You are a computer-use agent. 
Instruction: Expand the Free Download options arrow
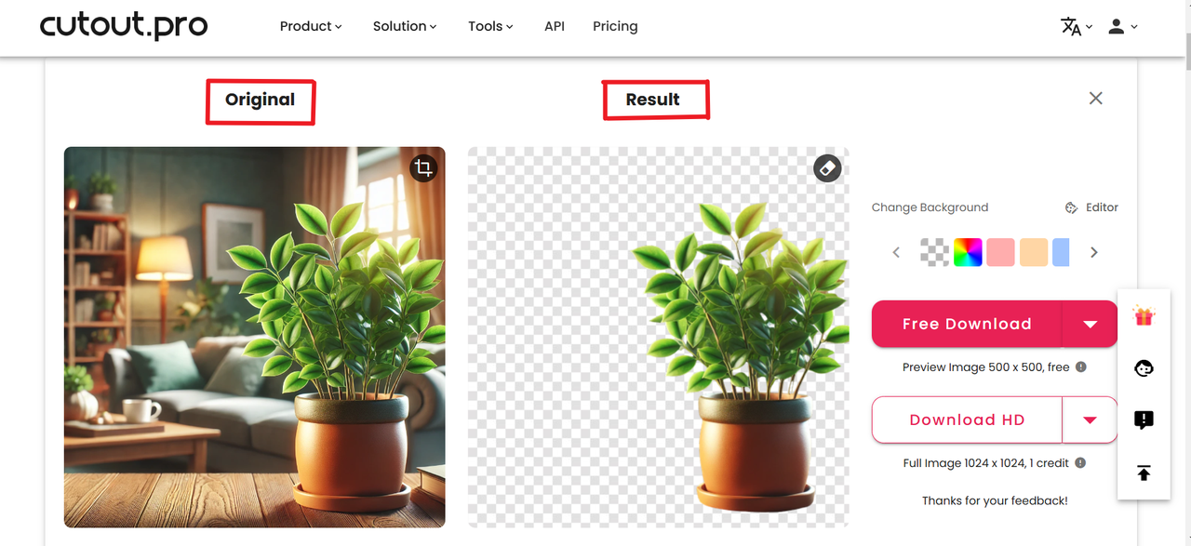[x=1090, y=324]
